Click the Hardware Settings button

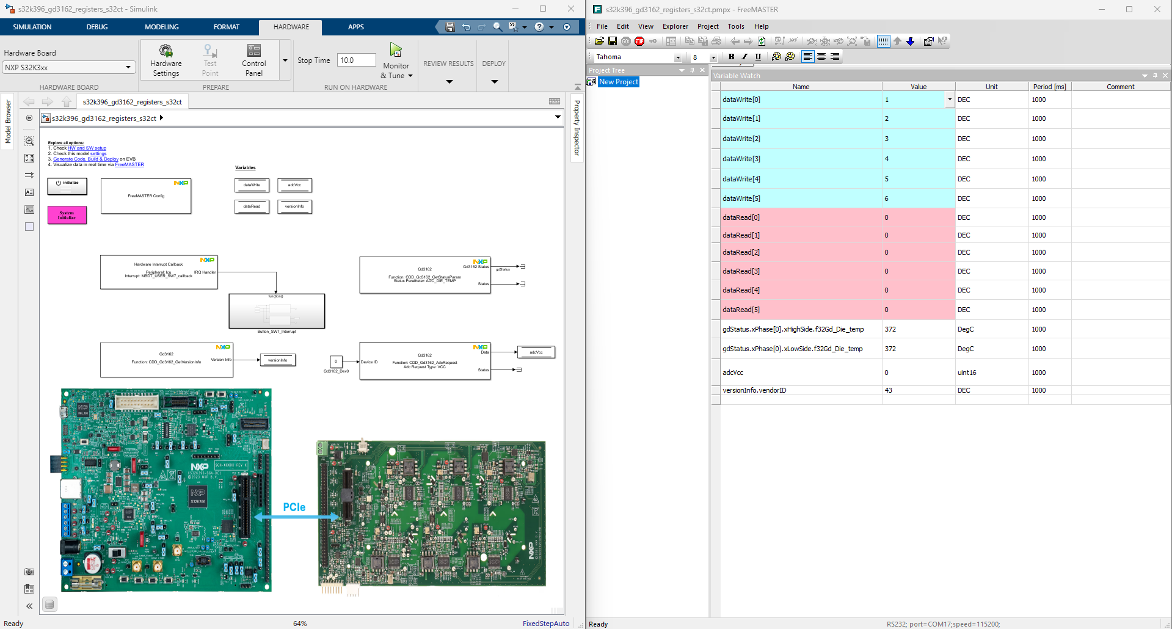[166, 59]
